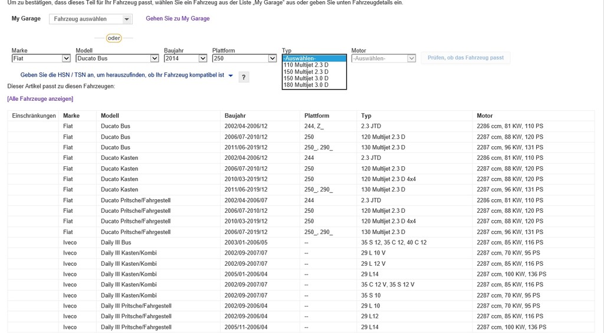Click the question mark help icon
The image size is (604, 333).
click(x=244, y=77)
